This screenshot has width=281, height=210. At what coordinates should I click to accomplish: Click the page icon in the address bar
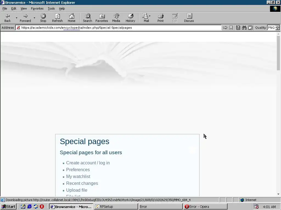point(18,28)
